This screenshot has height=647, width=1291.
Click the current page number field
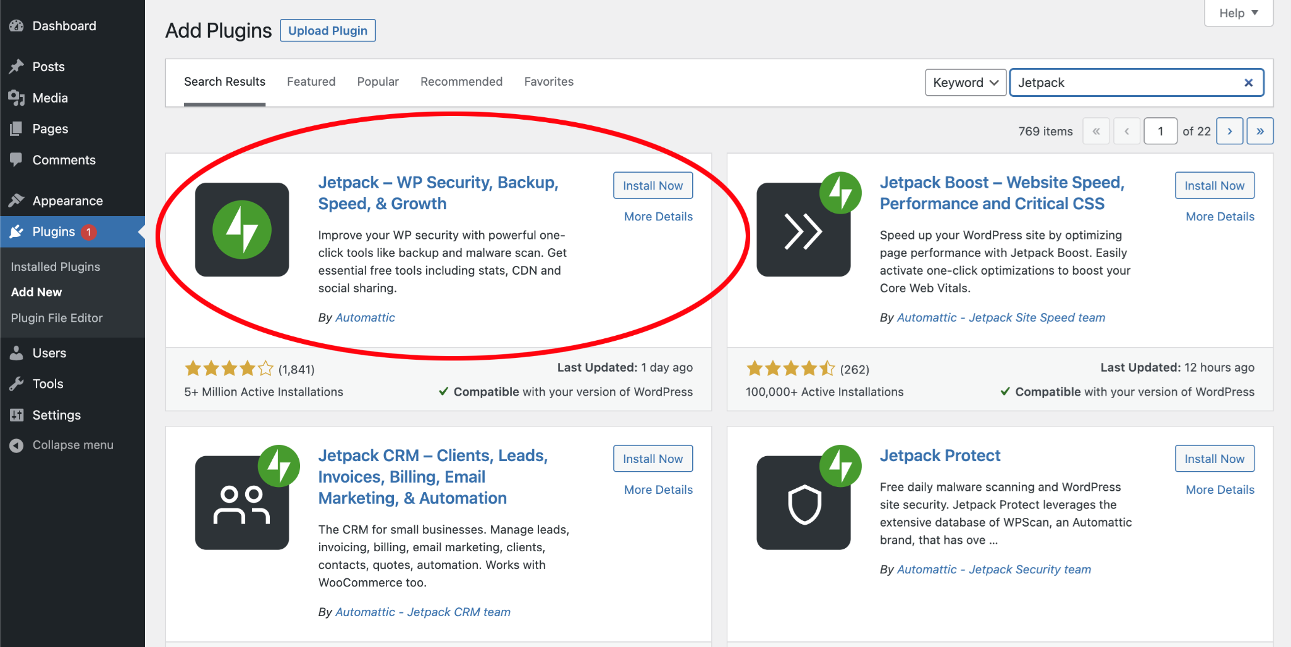click(1160, 131)
